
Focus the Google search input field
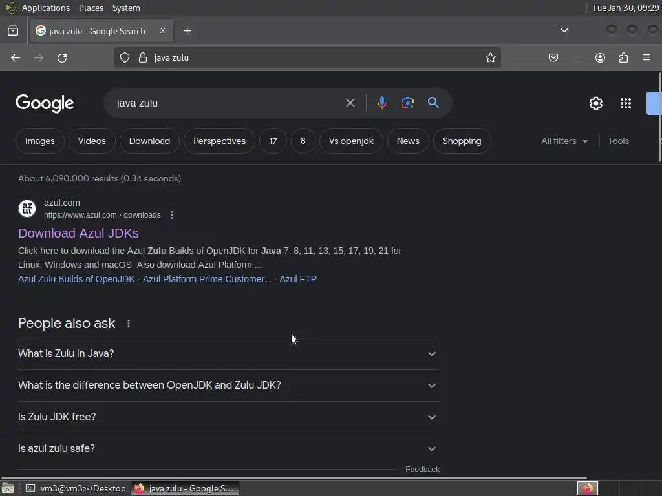(x=227, y=103)
